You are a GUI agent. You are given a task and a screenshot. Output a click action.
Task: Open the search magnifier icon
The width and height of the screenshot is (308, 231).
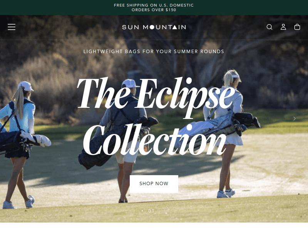[x=269, y=27]
